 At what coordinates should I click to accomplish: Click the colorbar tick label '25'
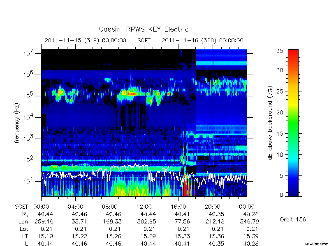tap(280, 91)
